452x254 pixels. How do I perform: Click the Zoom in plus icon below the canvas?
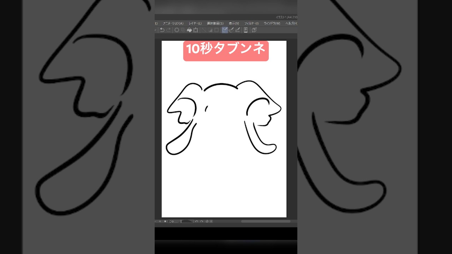160,221
